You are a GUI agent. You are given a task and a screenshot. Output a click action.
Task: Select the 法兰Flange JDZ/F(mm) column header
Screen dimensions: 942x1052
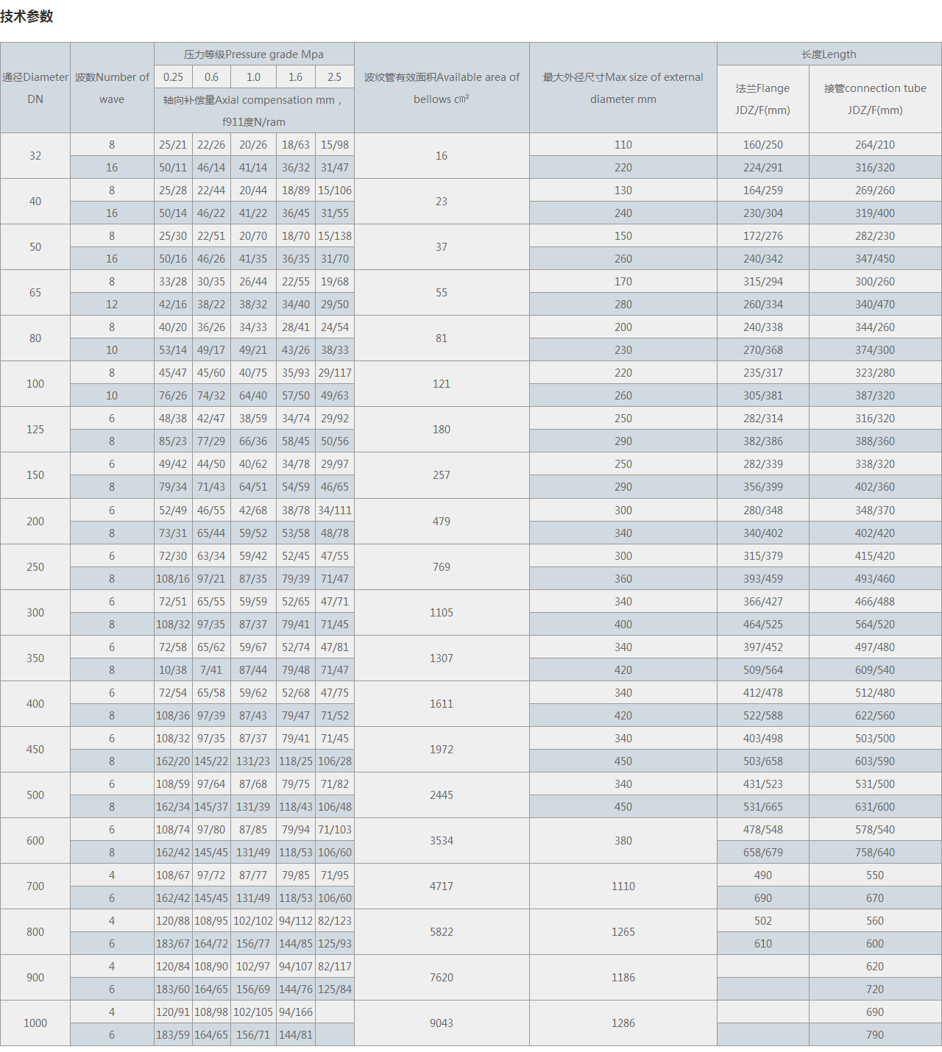762,99
